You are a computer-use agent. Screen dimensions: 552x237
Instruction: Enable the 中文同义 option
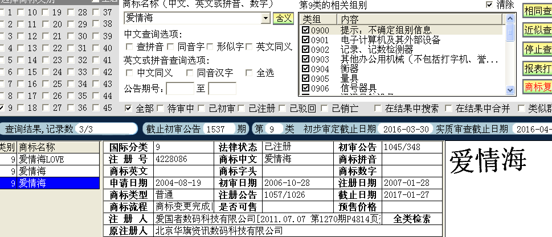(129, 73)
